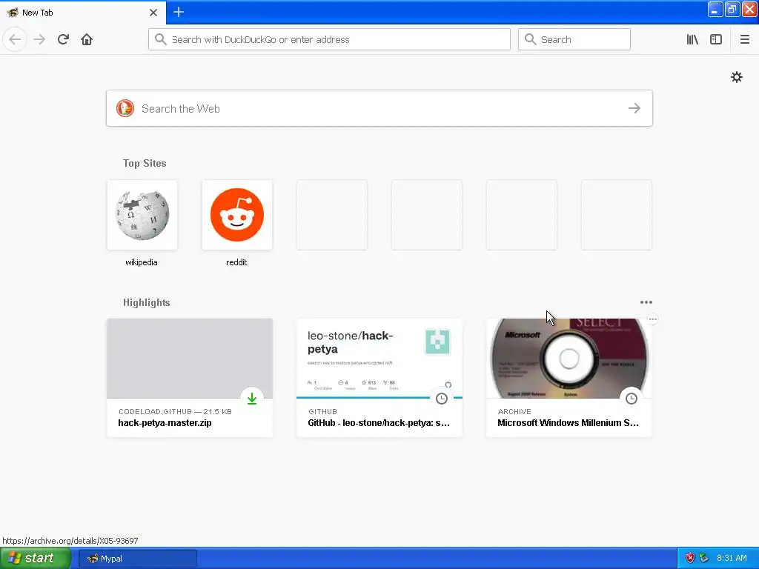
Task: Click the Highlights heading
Action: pos(146,302)
